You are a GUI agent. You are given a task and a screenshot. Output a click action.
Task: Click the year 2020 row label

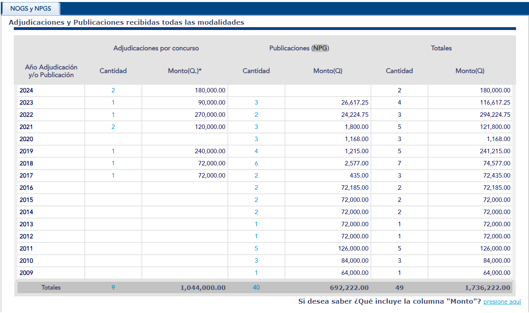tap(26, 139)
